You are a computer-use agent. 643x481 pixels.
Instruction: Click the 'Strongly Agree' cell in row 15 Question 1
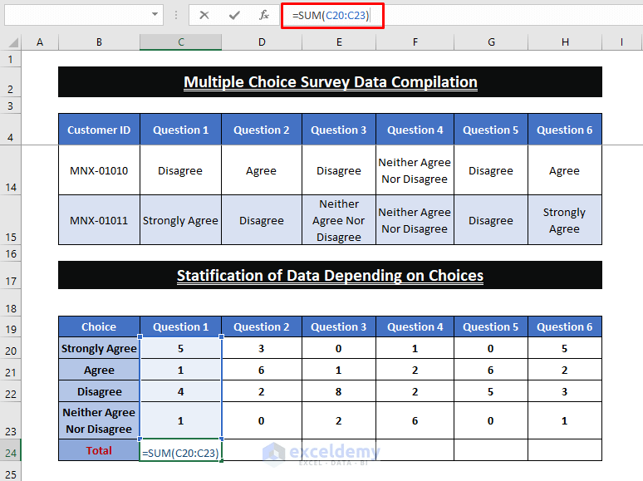point(180,220)
